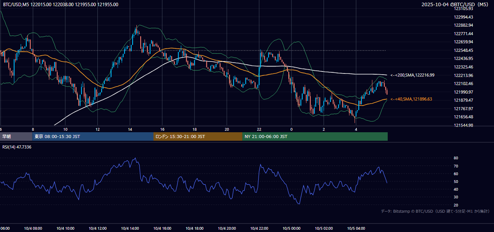Click the 東京 08:00-15:30 JST session bar
494x232 pixels.
(x=93, y=136)
